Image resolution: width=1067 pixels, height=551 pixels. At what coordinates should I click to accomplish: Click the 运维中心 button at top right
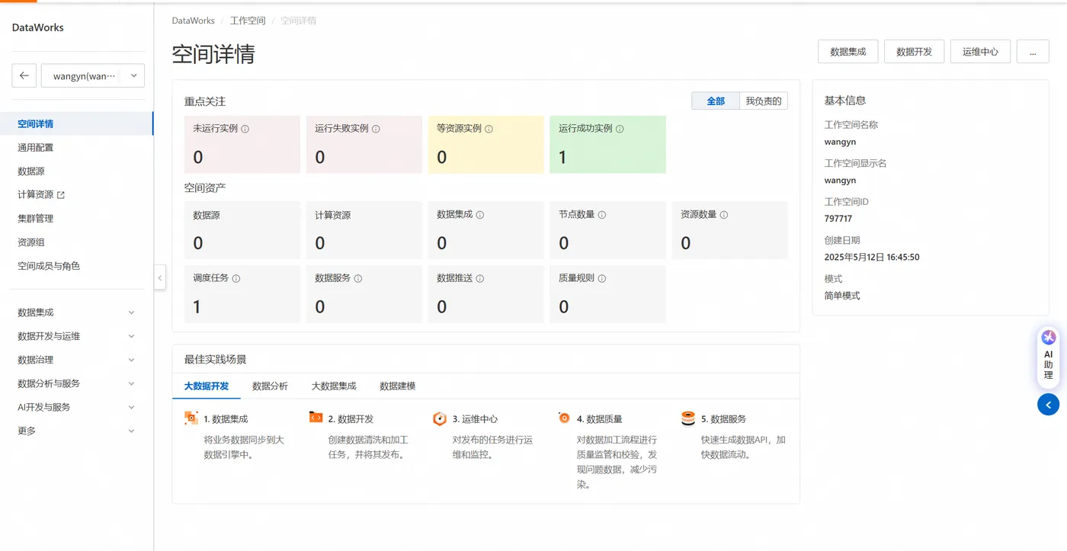tap(980, 52)
